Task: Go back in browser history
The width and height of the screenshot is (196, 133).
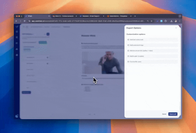Action: (16, 21)
